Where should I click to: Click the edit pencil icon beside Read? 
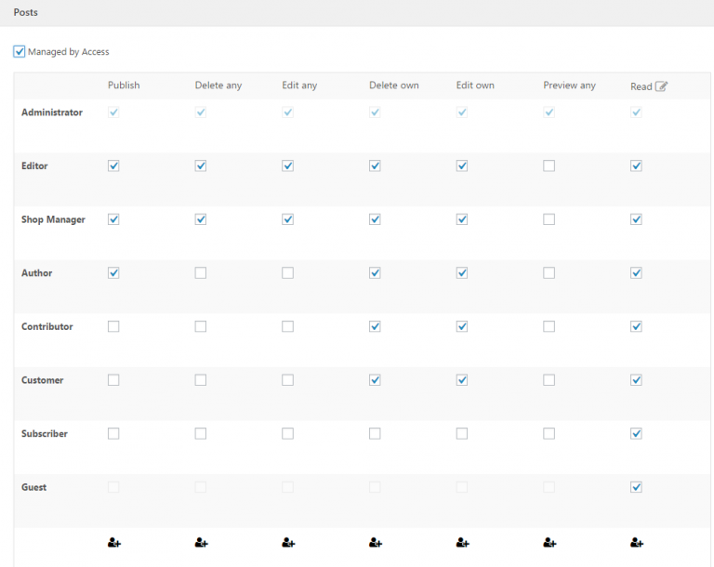coord(661,86)
